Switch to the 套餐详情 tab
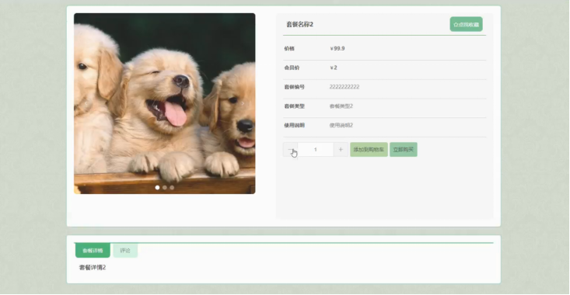570x295 pixels. pos(93,251)
